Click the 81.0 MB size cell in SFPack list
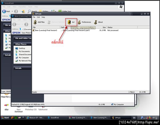Viewport: 160px width, 125px height. pos(103,30)
